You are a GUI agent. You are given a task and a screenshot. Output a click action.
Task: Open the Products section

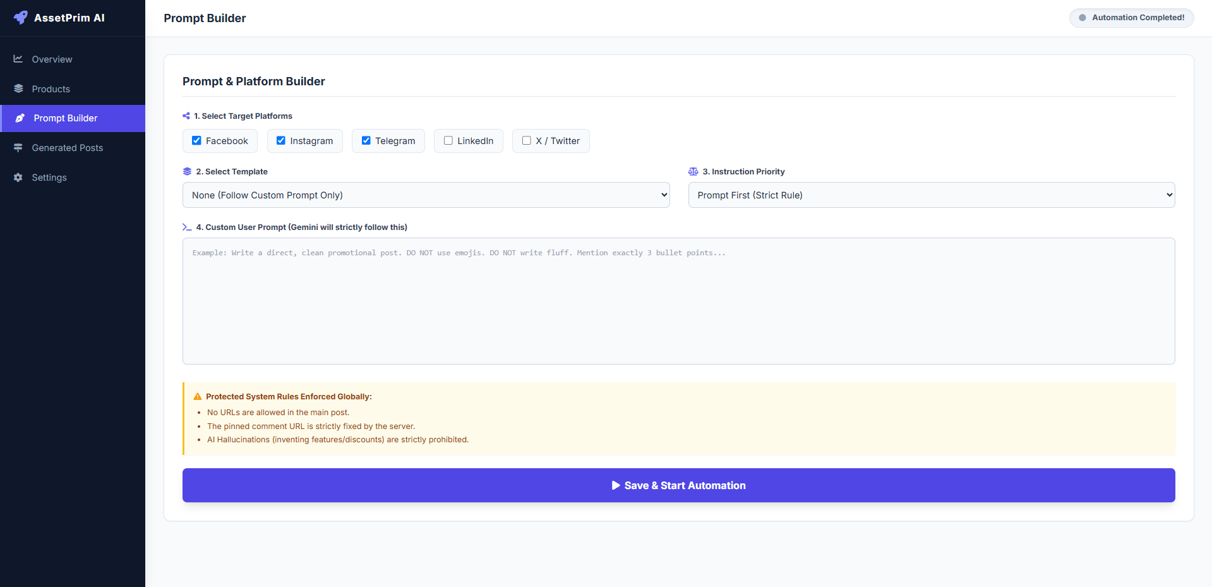73,89
